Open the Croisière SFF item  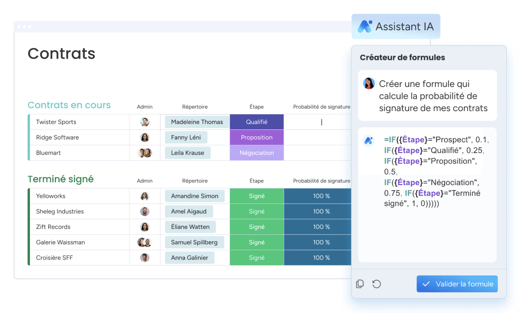pos(54,258)
